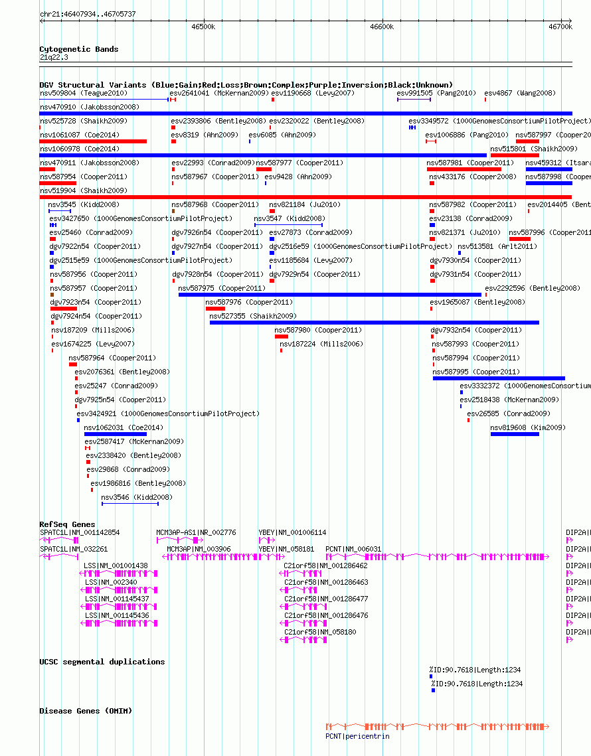This screenshot has width=591, height=756.
Task: Click variant esv26585 (Conrad2009) label
Action: click(x=509, y=414)
